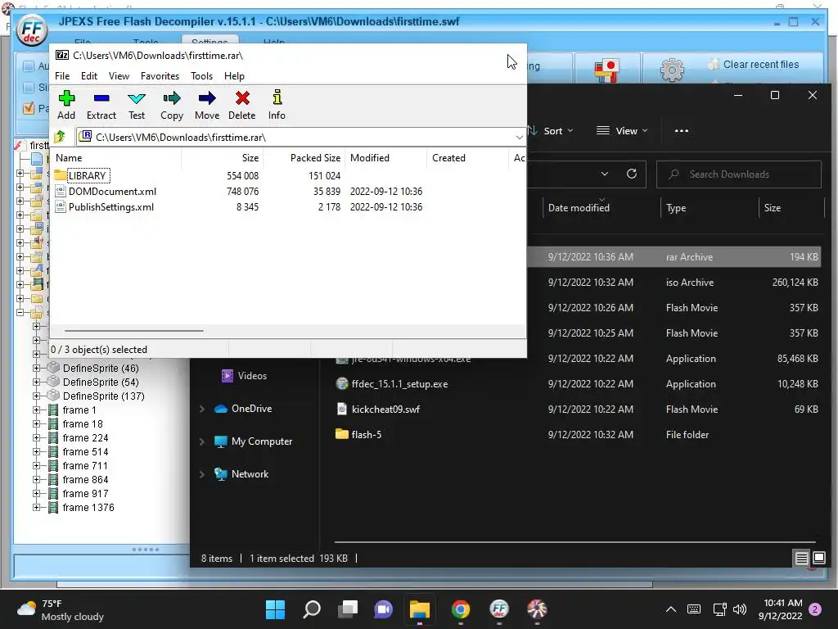Click the Add button in 7-Zip toolbar

click(66, 105)
